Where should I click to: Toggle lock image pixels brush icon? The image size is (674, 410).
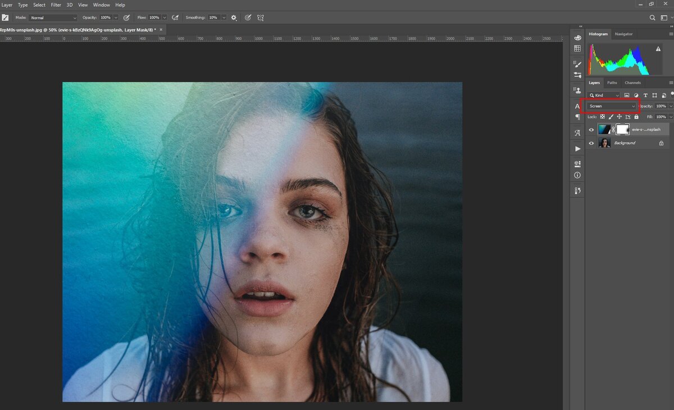coord(611,117)
